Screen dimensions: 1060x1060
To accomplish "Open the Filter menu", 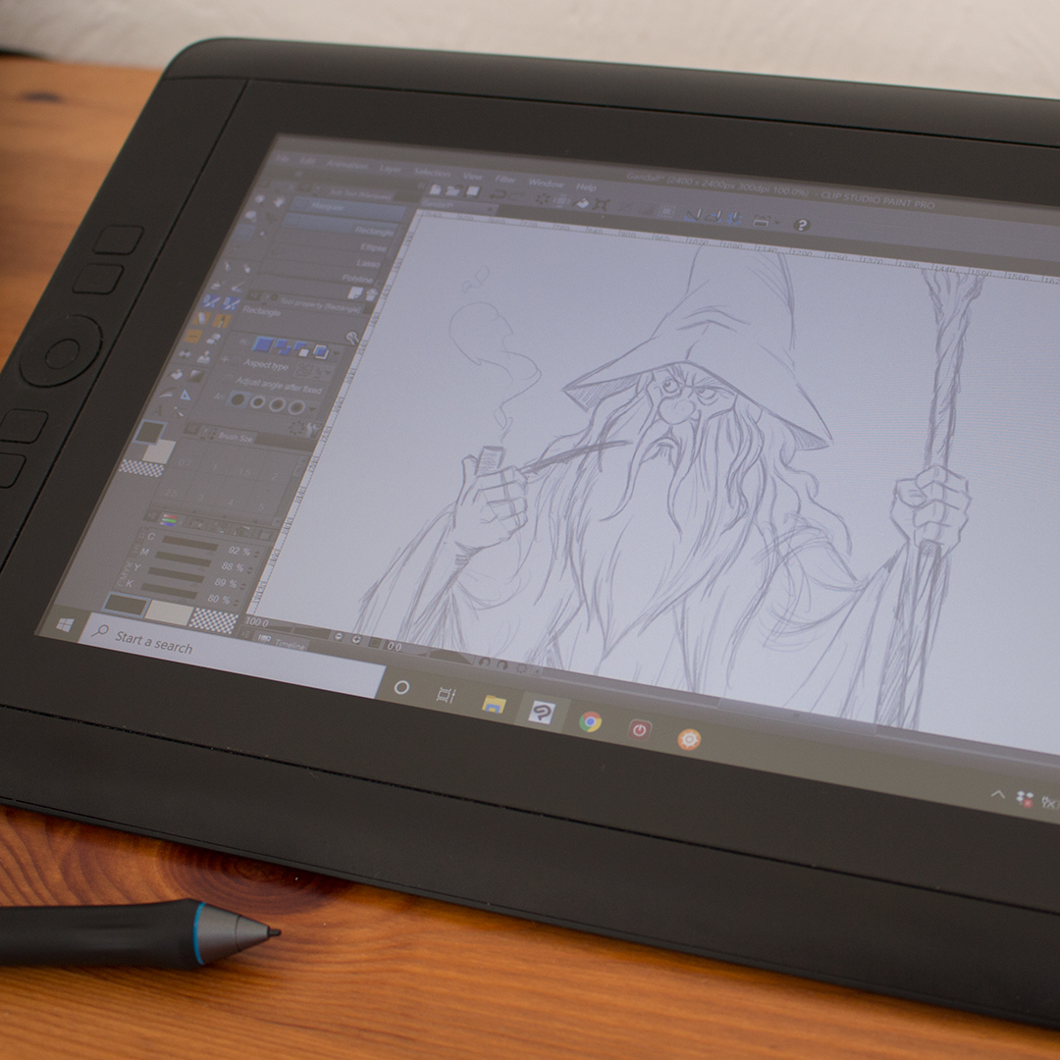I will click(x=505, y=180).
